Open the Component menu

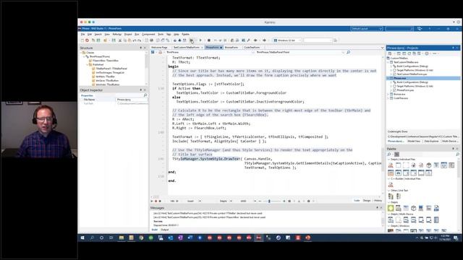point(148,35)
